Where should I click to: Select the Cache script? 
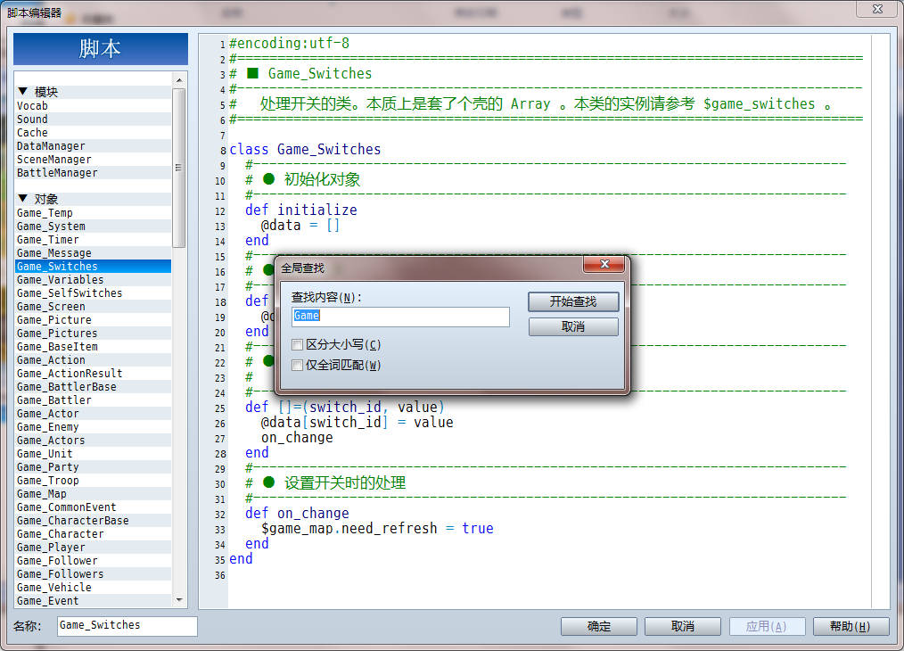pyautogui.click(x=94, y=133)
